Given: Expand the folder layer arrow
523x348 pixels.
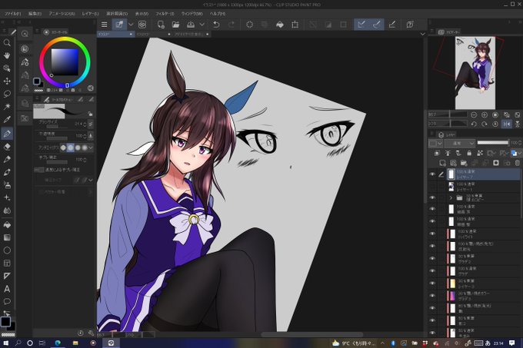Looking at the screenshot, I should coord(451,197).
